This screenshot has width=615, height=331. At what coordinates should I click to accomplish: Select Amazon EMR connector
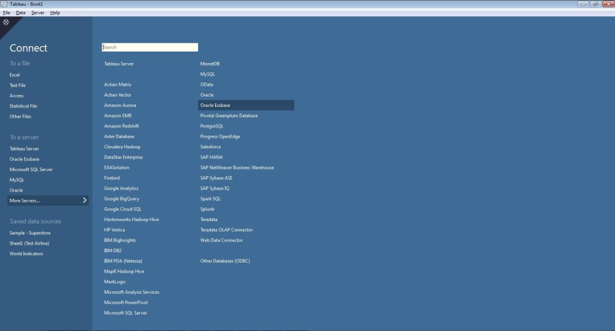(118, 116)
